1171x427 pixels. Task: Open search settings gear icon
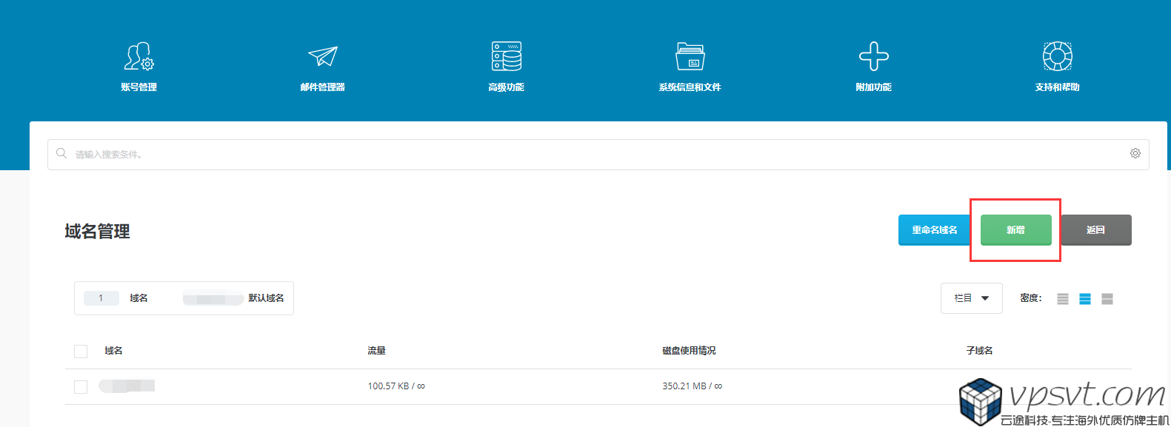(1135, 153)
